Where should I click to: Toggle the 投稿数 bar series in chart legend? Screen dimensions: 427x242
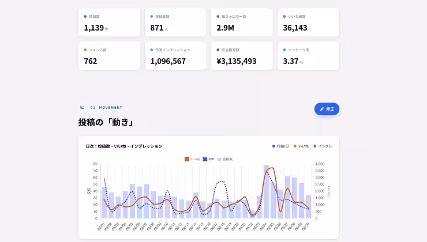225,159
